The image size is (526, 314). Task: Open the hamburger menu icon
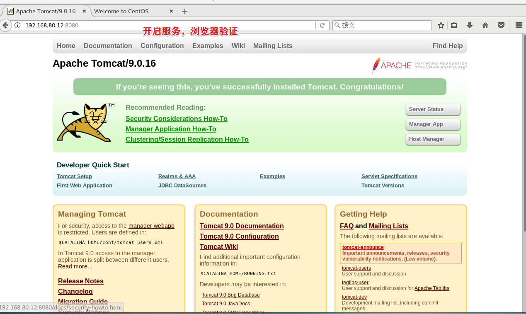point(519,25)
